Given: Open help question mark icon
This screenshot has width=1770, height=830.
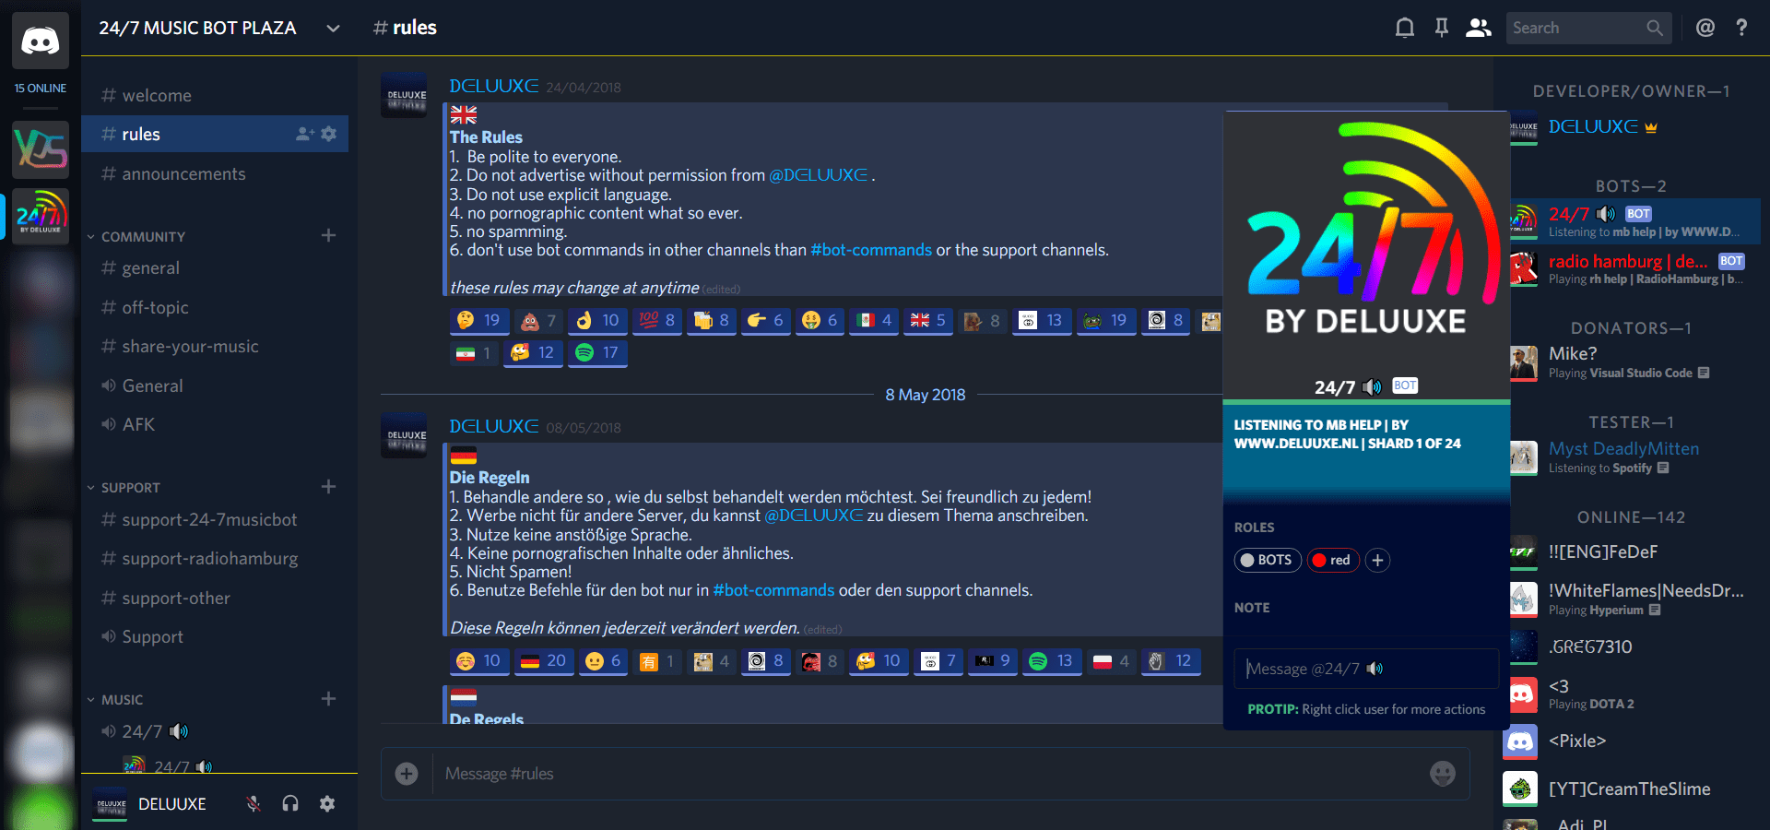Looking at the screenshot, I should click(x=1741, y=28).
